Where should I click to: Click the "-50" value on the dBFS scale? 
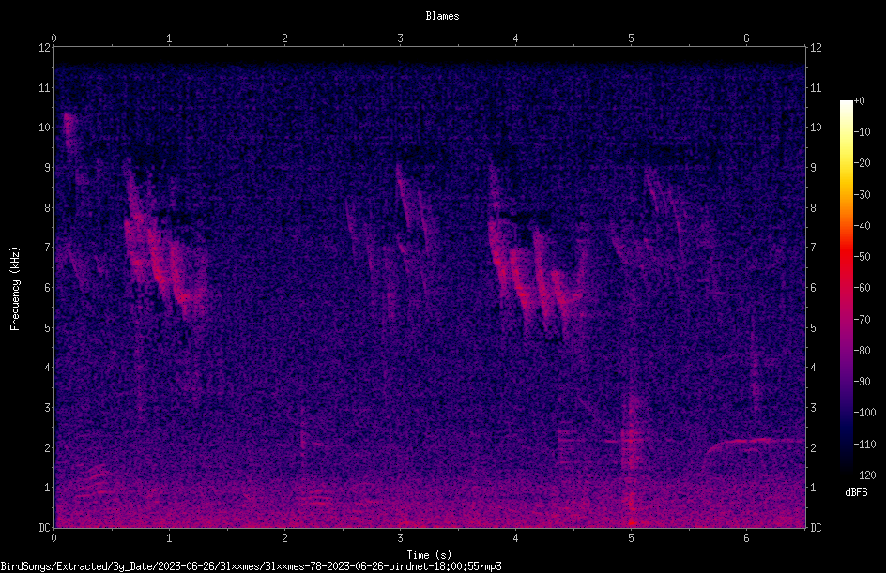point(863,257)
